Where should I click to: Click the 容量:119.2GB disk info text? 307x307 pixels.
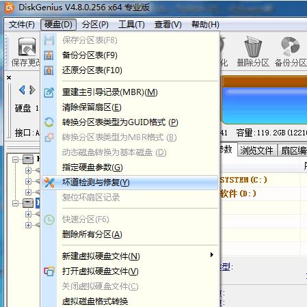(271, 133)
